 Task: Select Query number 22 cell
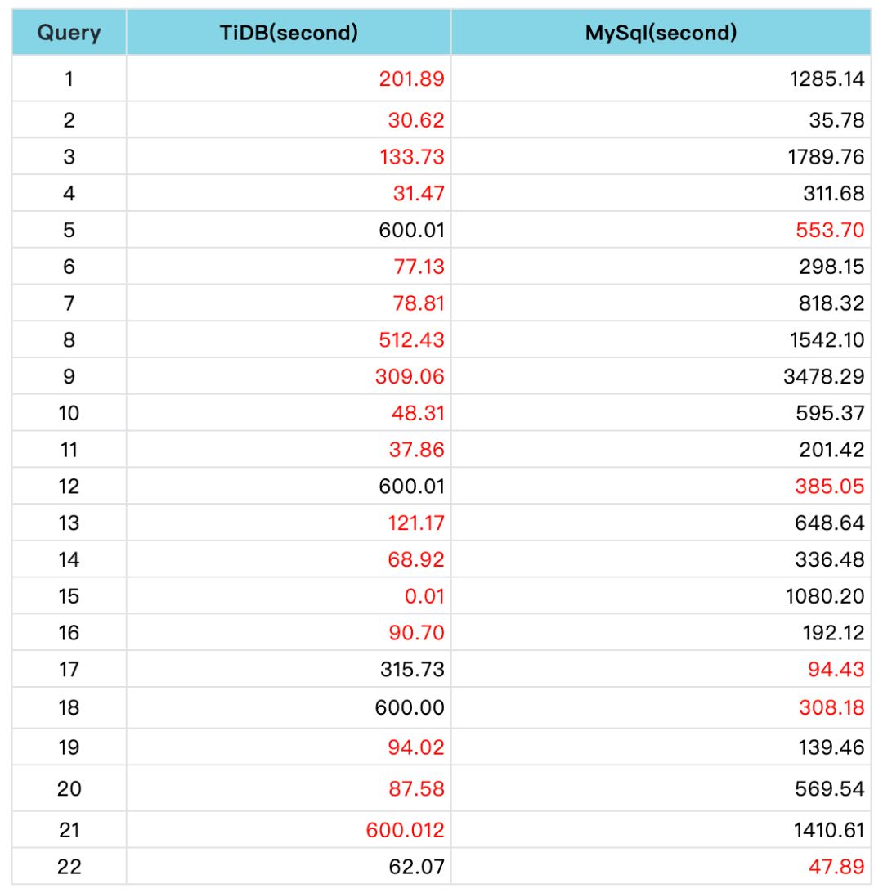(69, 867)
